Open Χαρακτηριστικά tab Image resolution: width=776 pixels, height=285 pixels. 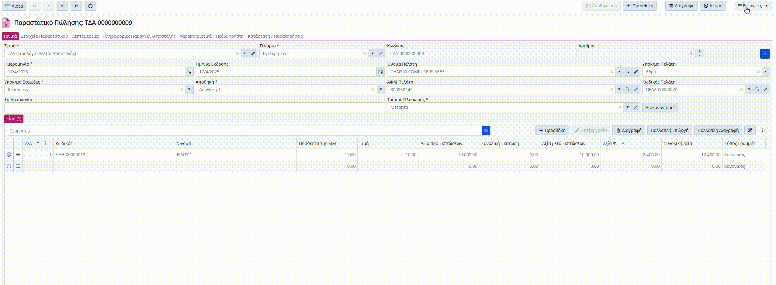pos(196,36)
